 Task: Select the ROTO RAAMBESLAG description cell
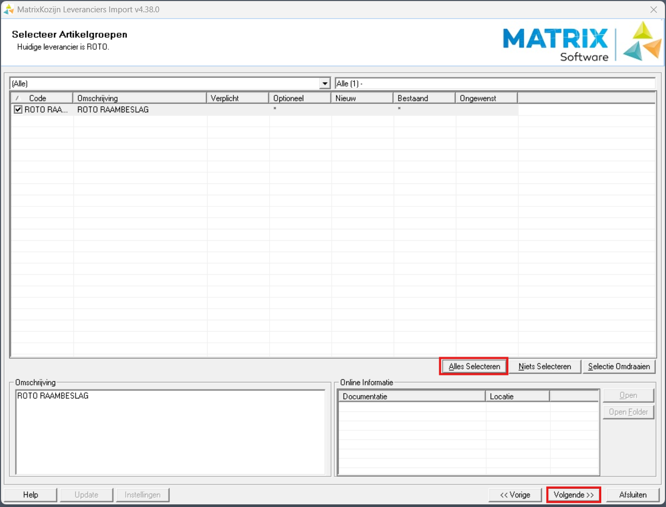coord(140,110)
